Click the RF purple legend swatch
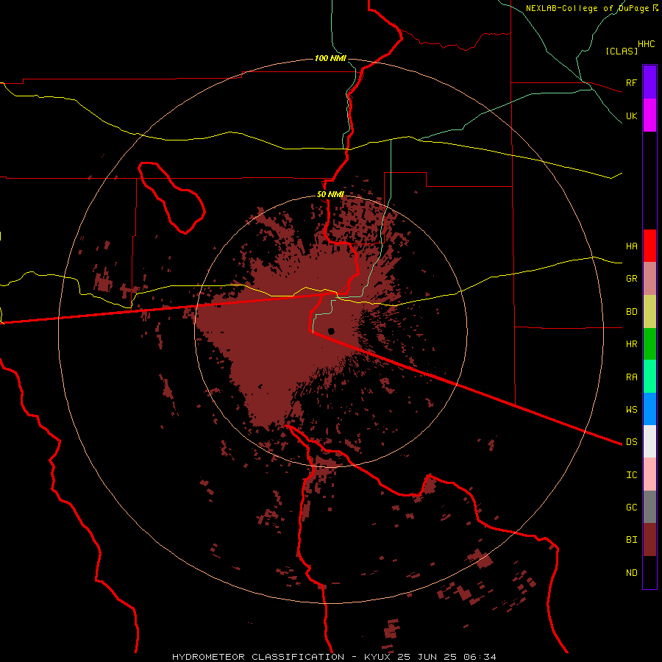Image resolution: width=662 pixels, height=662 pixels. tap(649, 82)
